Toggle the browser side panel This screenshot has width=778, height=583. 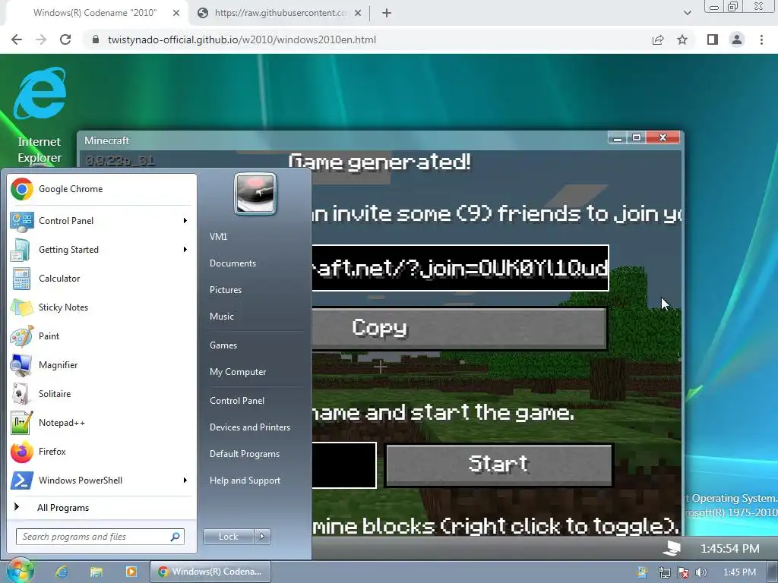713,39
